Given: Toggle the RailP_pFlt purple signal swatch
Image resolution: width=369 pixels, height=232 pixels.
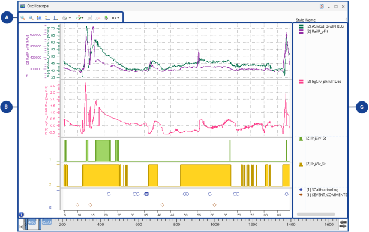Looking at the screenshot, I should point(301,31).
